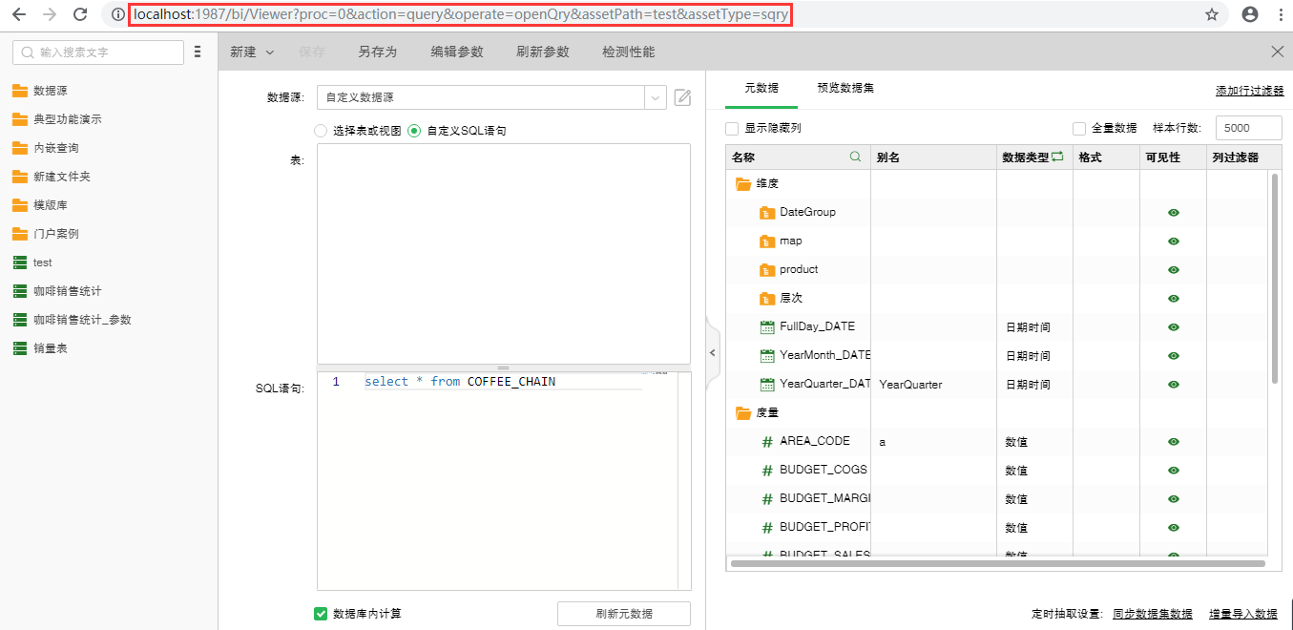Uncheck the 数据库内计算 checkbox

coord(321,613)
